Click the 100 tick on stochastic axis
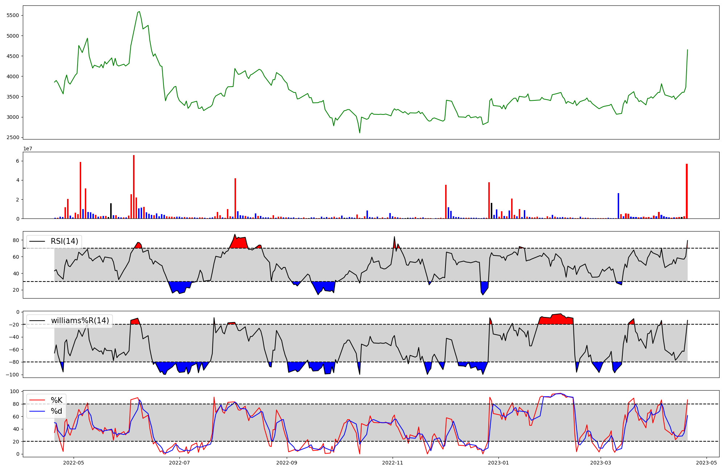The image size is (725, 471). click(x=15, y=392)
